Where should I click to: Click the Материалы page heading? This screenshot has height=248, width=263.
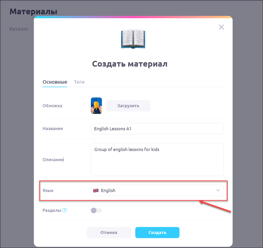point(33,11)
